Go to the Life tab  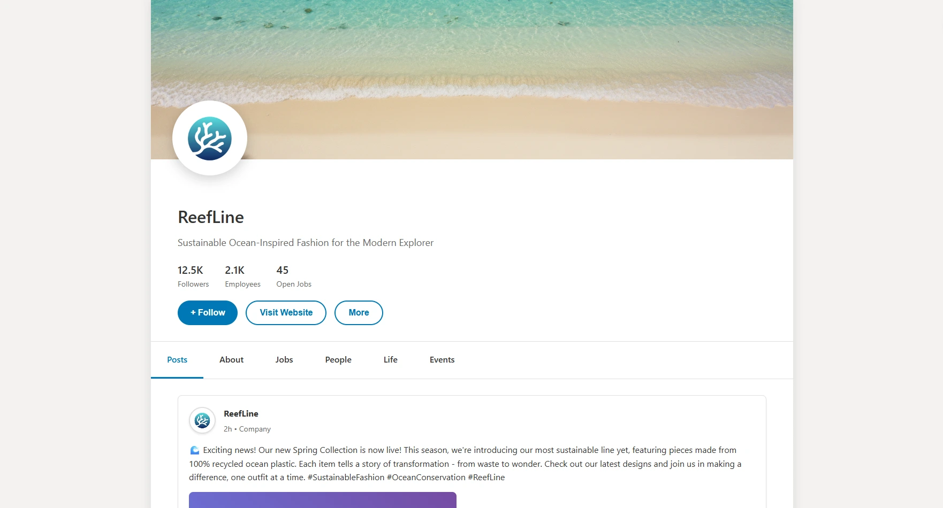coord(391,360)
